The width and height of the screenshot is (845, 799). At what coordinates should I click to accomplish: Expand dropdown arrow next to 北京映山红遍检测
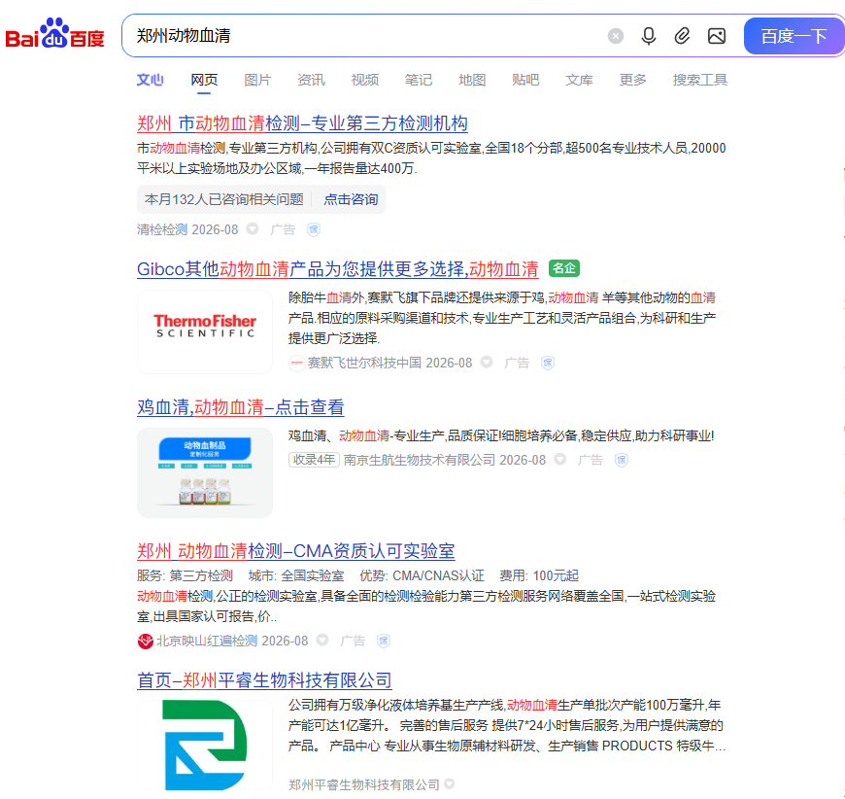tap(322, 640)
